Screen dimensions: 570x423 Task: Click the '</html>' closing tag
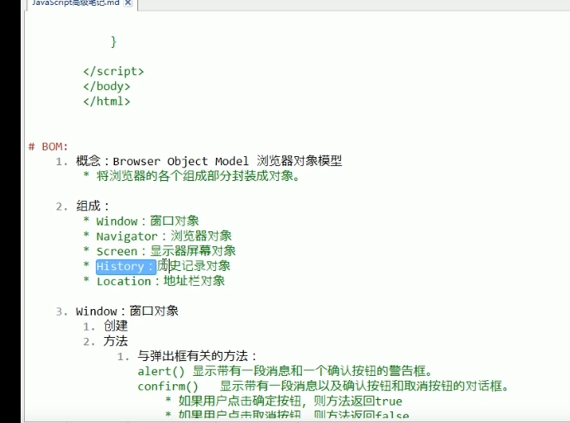pyautogui.click(x=107, y=102)
